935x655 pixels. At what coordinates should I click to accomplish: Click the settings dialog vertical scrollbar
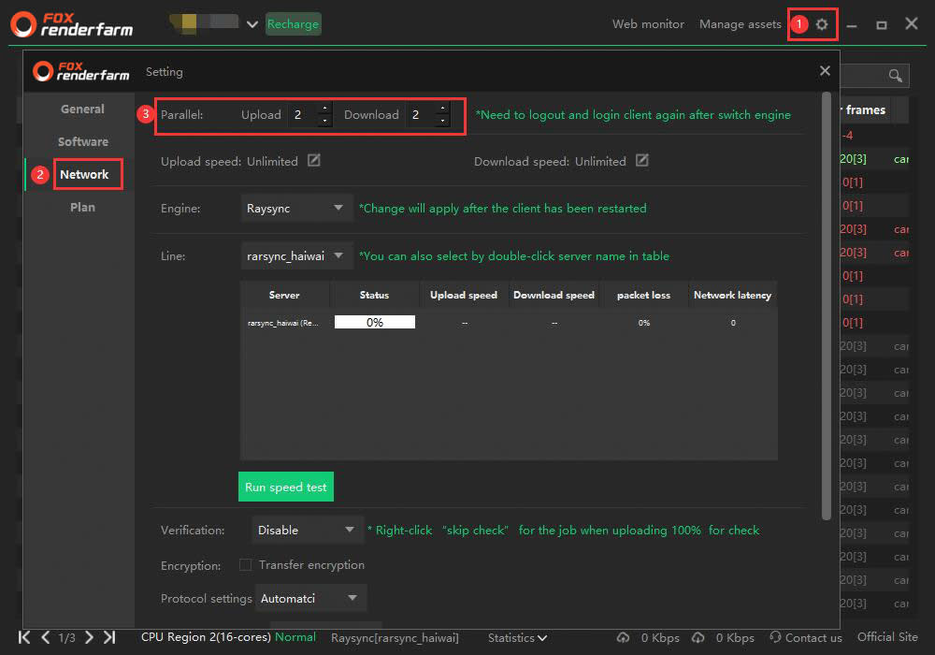pos(826,305)
